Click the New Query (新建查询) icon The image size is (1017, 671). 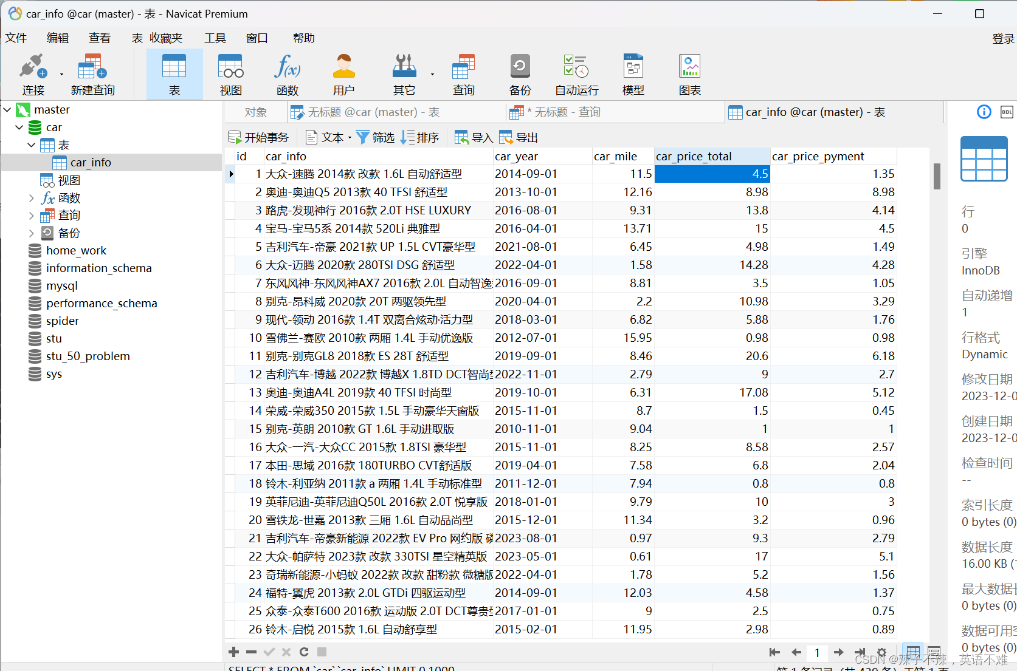pyautogui.click(x=92, y=74)
